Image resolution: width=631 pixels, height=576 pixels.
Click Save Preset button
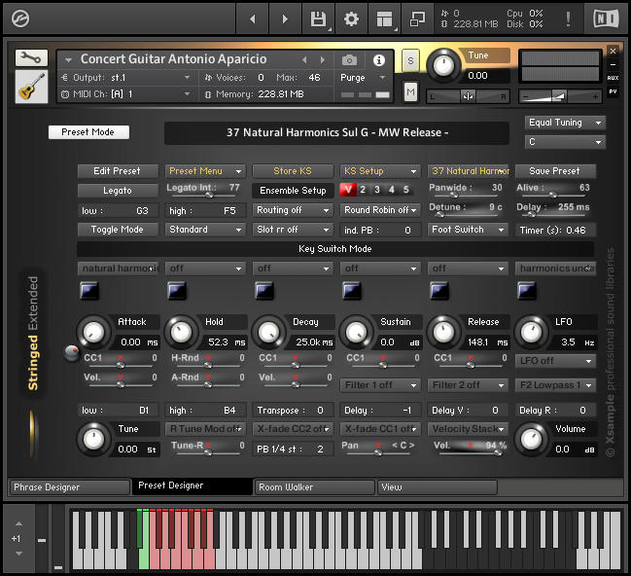[555, 171]
